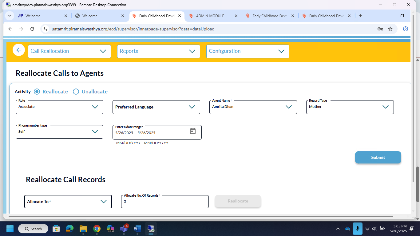
Task: Reload the current browser page
Action: pyautogui.click(x=32, y=29)
